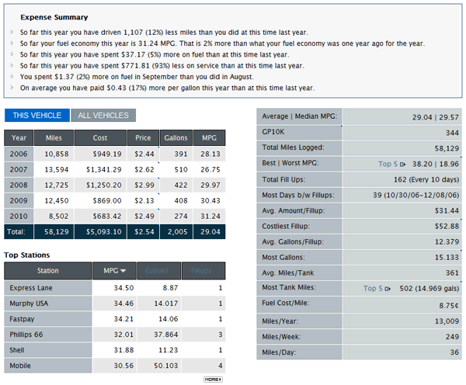This screenshot has width=466, height=385.
Task: Click bullet chevron for September fuel line
Action: [x=12, y=77]
